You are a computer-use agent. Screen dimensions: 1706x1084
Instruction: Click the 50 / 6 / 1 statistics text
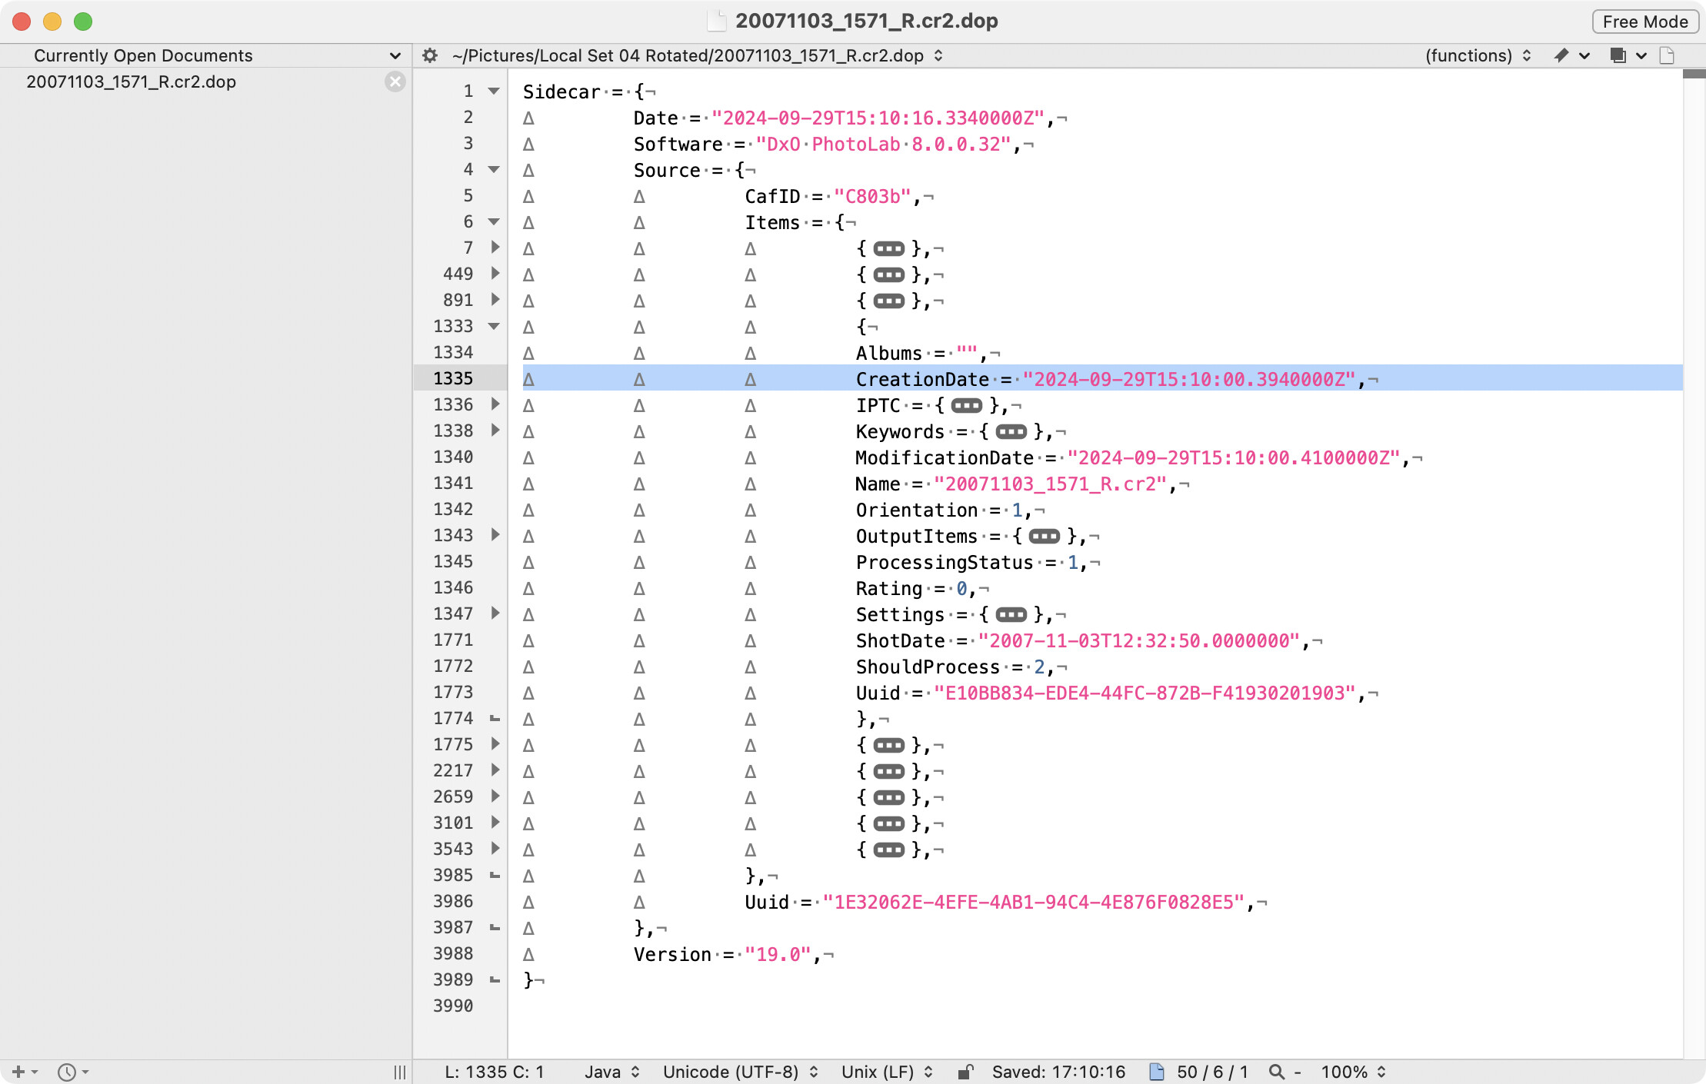pyautogui.click(x=1212, y=1072)
